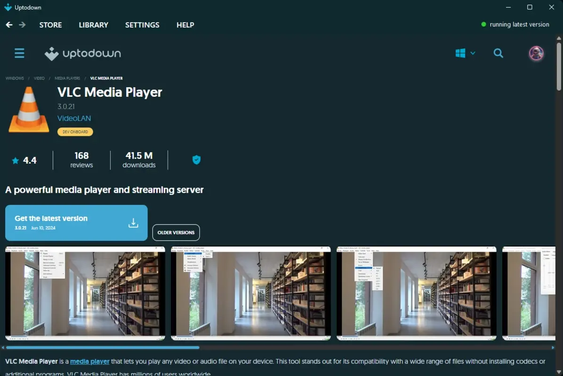Navigate back with the left arrow
563x376 pixels.
[8, 24]
